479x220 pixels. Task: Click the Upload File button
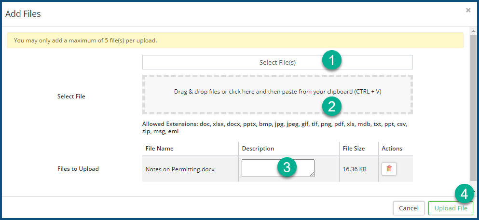coord(450,208)
